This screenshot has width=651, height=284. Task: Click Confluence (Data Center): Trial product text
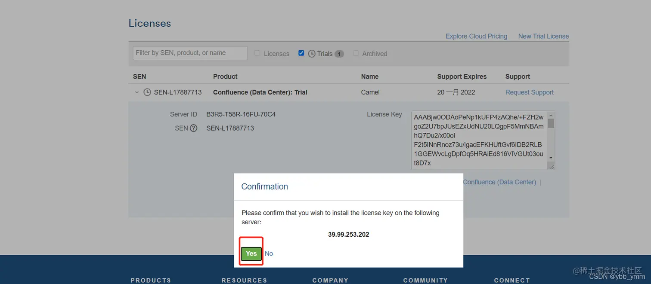[x=260, y=92]
